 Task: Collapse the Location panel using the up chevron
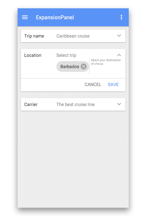point(119,55)
